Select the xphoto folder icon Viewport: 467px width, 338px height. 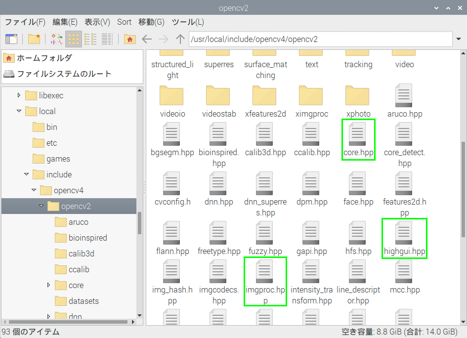(357, 95)
